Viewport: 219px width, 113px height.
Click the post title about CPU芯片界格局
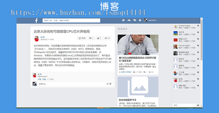pos(62,32)
